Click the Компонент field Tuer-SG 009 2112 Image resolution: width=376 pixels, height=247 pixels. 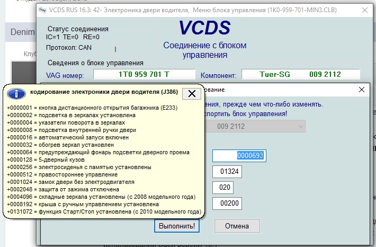(x=301, y=74)
